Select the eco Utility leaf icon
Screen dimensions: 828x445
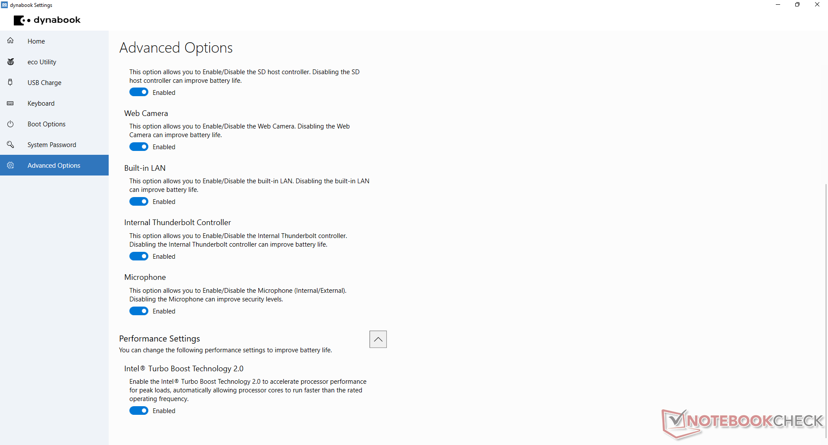pos(10,62)
